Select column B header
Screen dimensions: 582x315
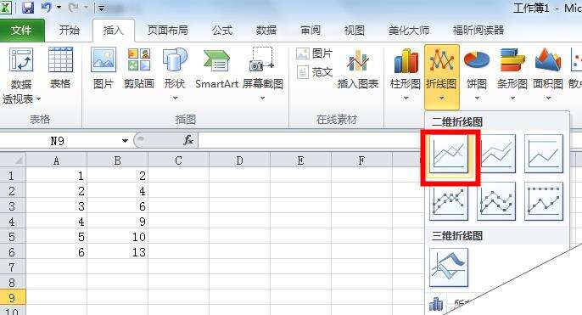[118, 160]
